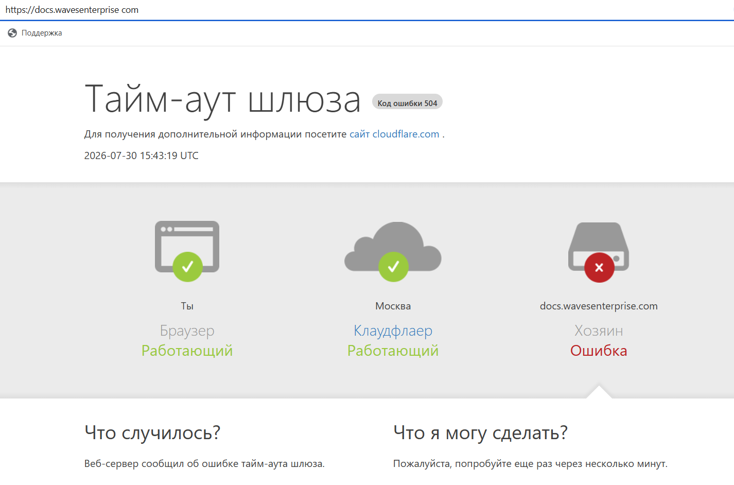Click the Хозяин label

pos(599,331)
